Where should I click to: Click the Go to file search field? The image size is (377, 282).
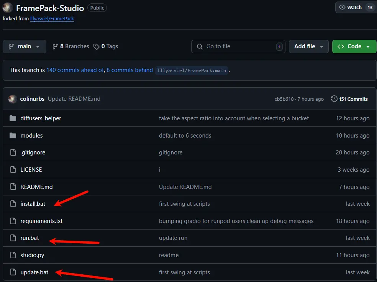(x=238, y=46)
